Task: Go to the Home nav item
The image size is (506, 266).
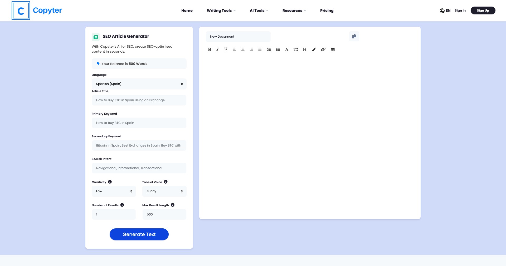Action: (187, 11)
